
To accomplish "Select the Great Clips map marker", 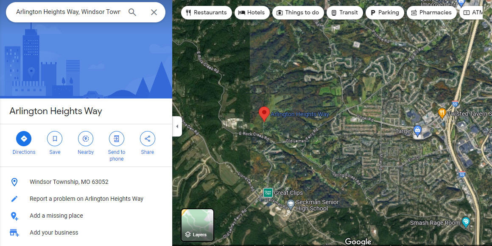I will tap(268, 193).
